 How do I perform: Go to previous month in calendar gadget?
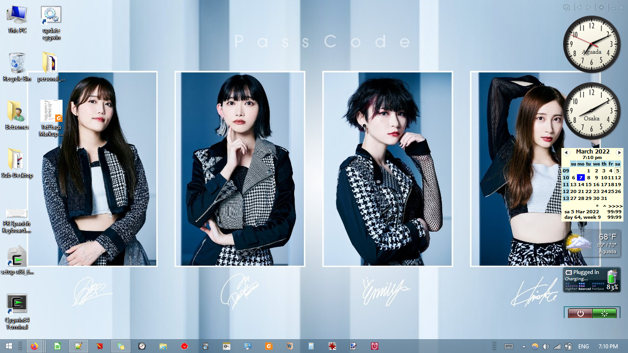[x=566, y=152]
